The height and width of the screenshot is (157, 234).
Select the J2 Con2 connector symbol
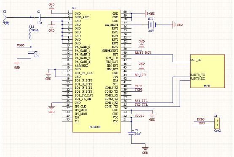pos(217,123)
